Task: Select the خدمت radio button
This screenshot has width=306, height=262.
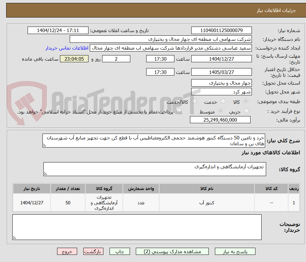Action: 223,101
